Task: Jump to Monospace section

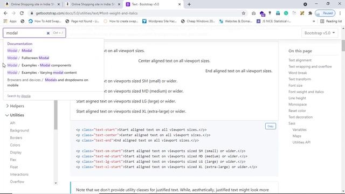Action: [298, 105]
